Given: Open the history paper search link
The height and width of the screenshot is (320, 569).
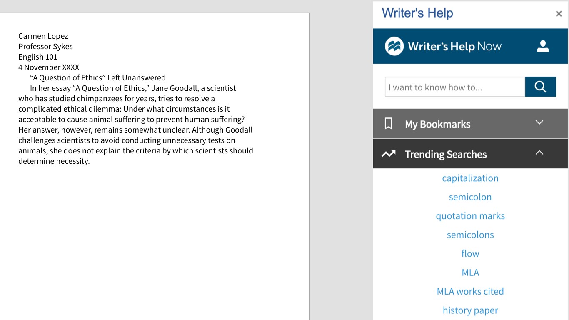Looking at the screenshot, I should tap(470, 310).
